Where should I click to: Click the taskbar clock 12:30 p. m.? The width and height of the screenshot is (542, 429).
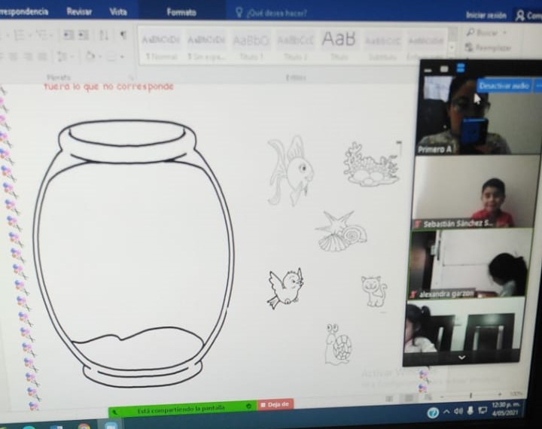coord(505,408)
